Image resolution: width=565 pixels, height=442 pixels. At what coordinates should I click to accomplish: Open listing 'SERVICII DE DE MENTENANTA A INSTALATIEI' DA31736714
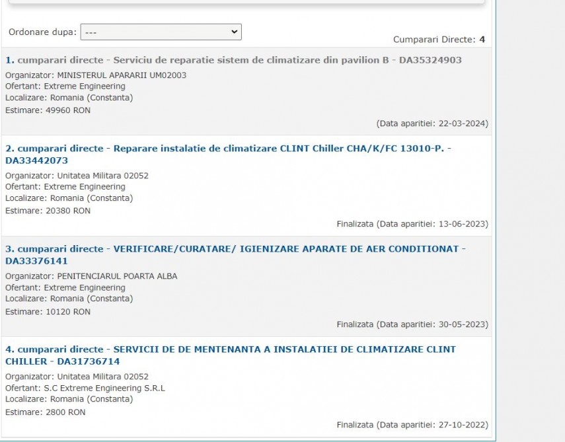231,355
